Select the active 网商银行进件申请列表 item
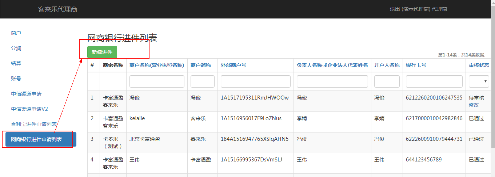 click(41, 139)
